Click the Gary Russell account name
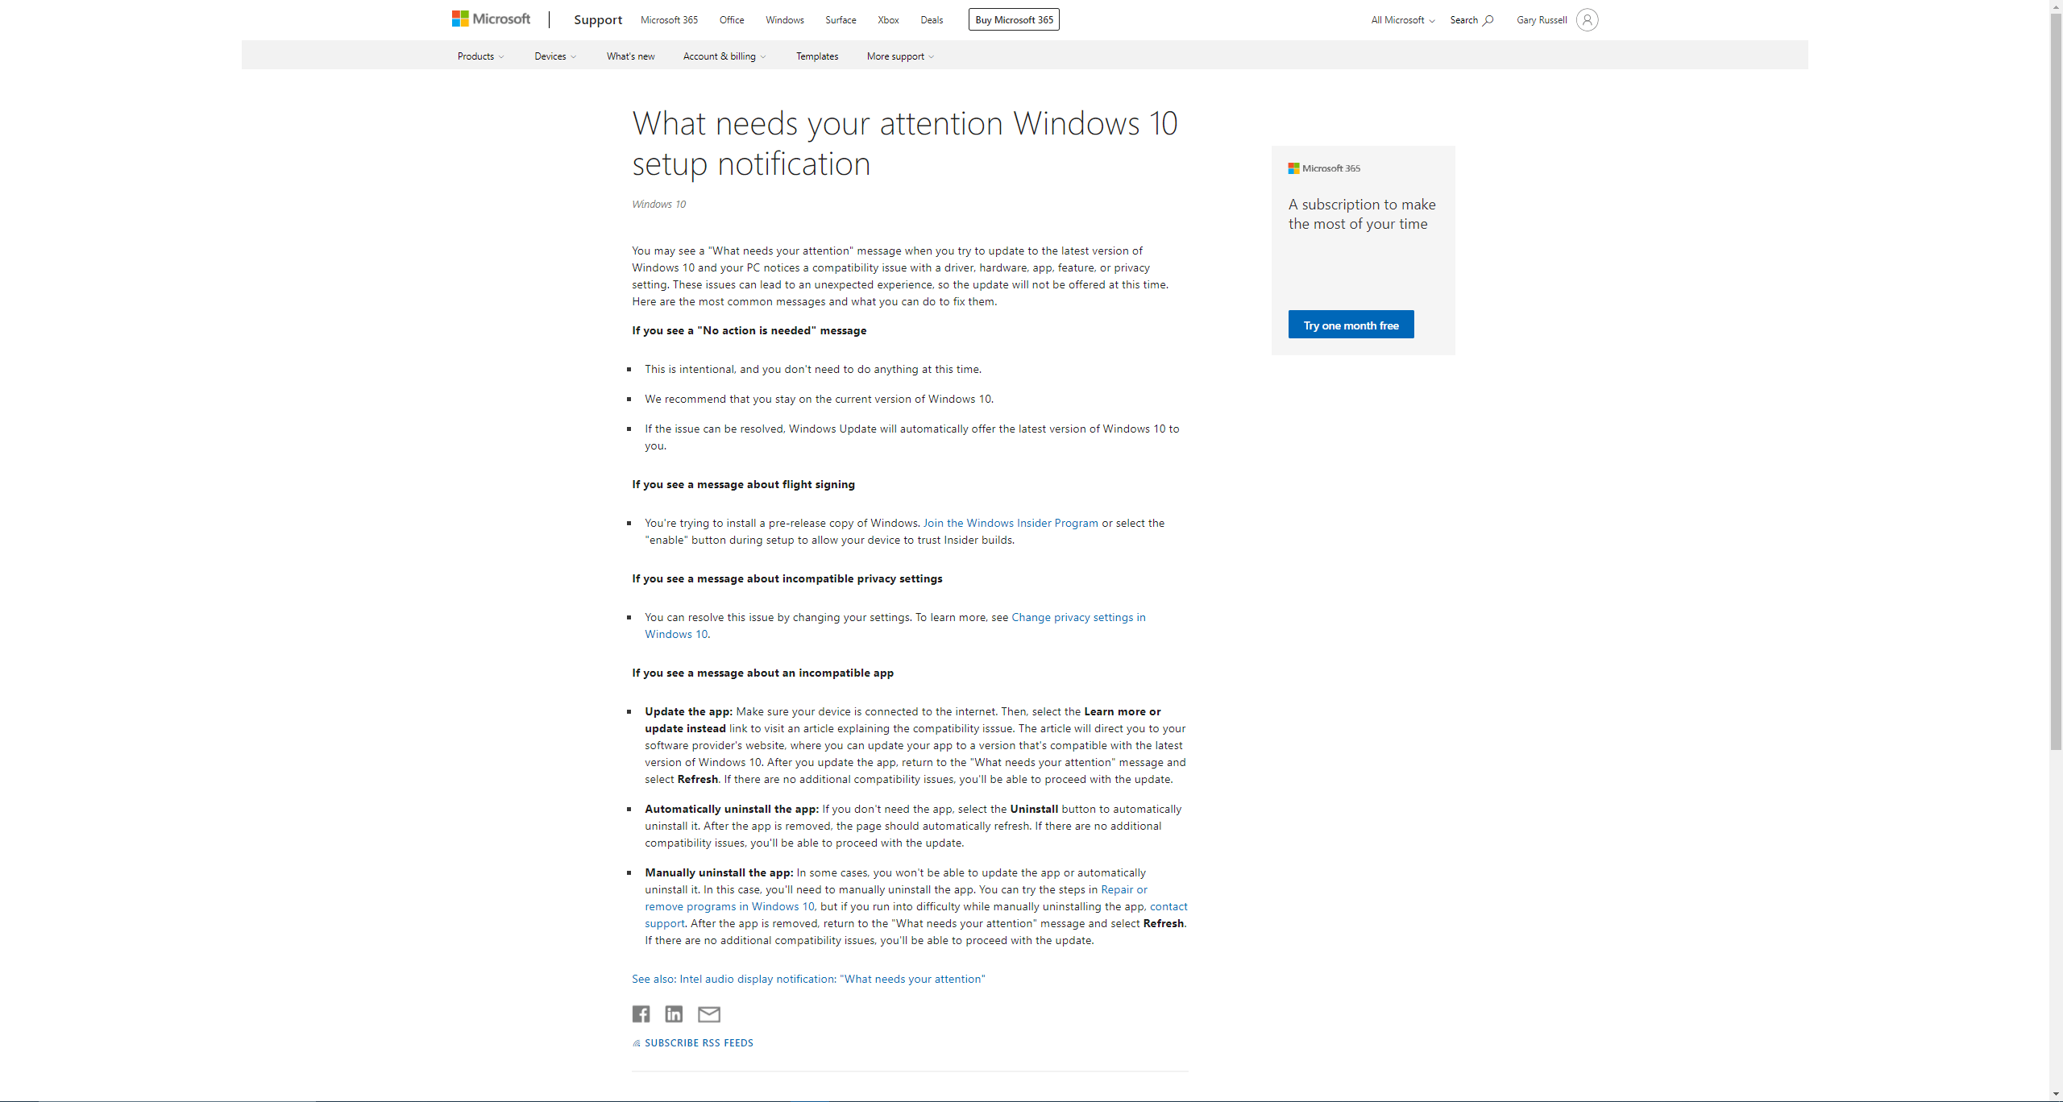The width and height of the screenshot is (2063, 1102). pos(1542,20)
